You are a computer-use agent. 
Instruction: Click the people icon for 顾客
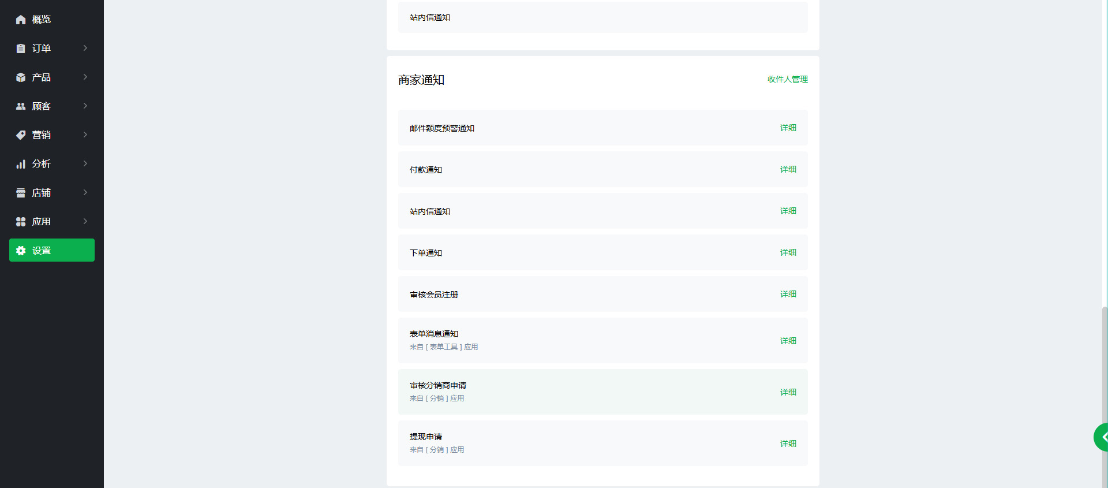[21, 106]
